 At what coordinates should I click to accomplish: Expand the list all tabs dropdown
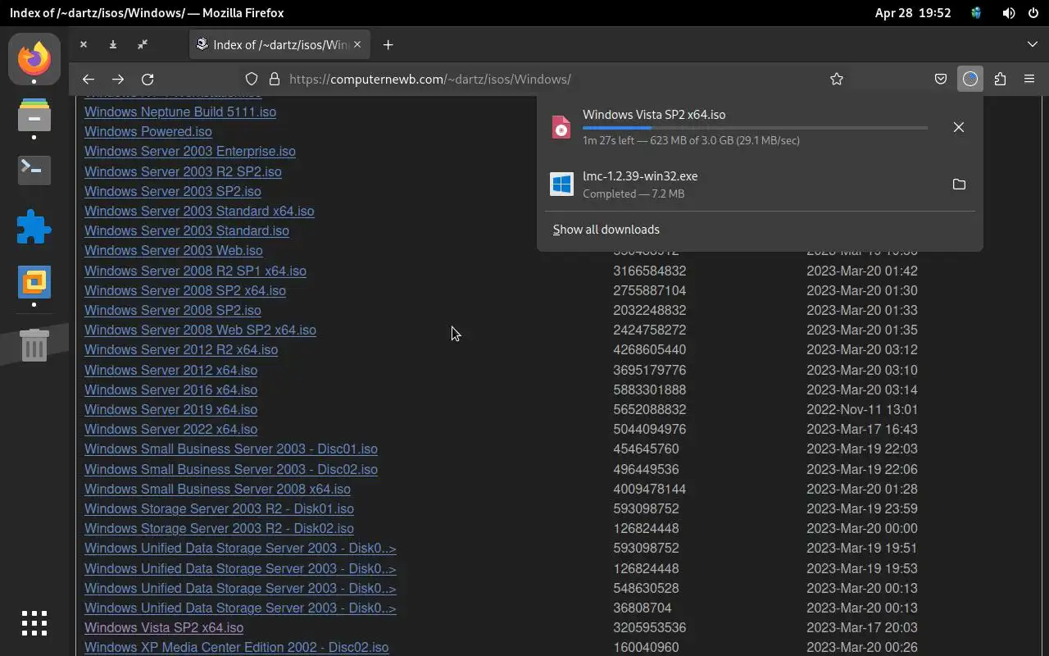click(x=1033, y=44)
